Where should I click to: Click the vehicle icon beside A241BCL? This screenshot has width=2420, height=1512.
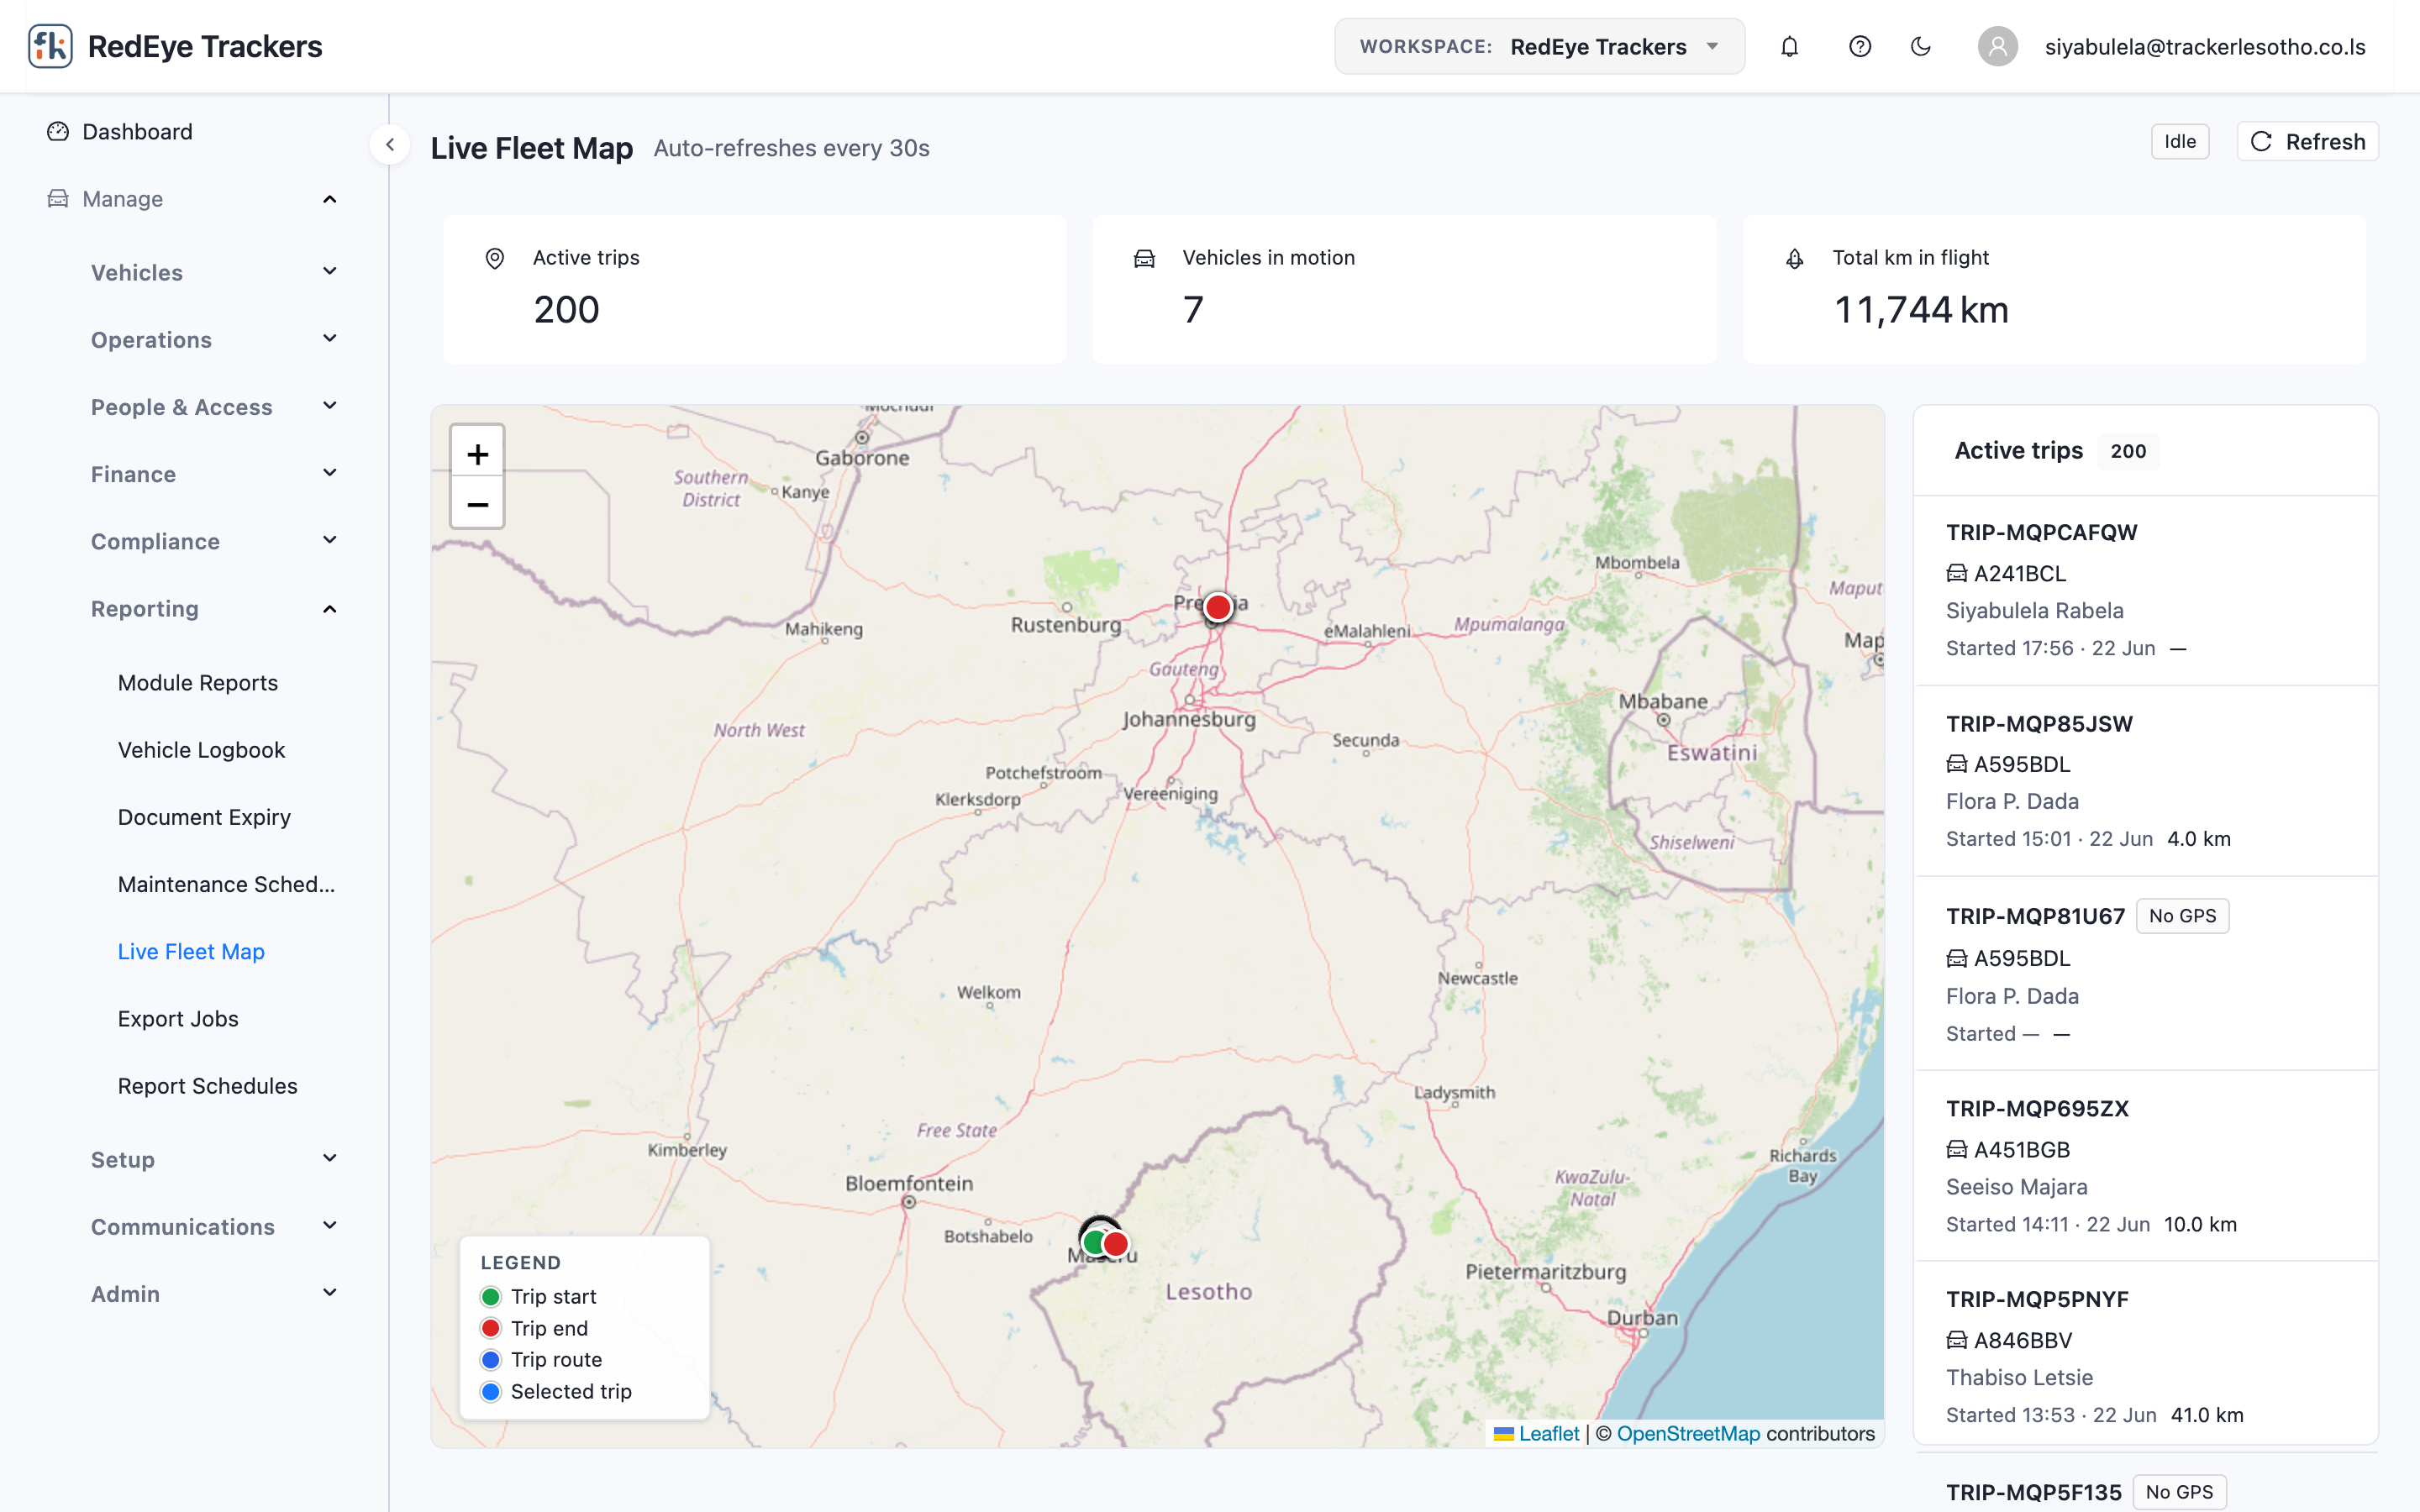click(1956, 574)
